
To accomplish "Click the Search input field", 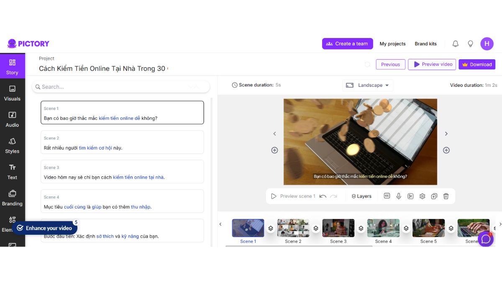I will (121, 87).
